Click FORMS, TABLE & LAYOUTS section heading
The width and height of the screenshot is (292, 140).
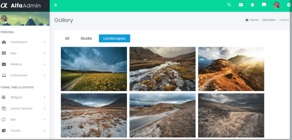(17, 87)
